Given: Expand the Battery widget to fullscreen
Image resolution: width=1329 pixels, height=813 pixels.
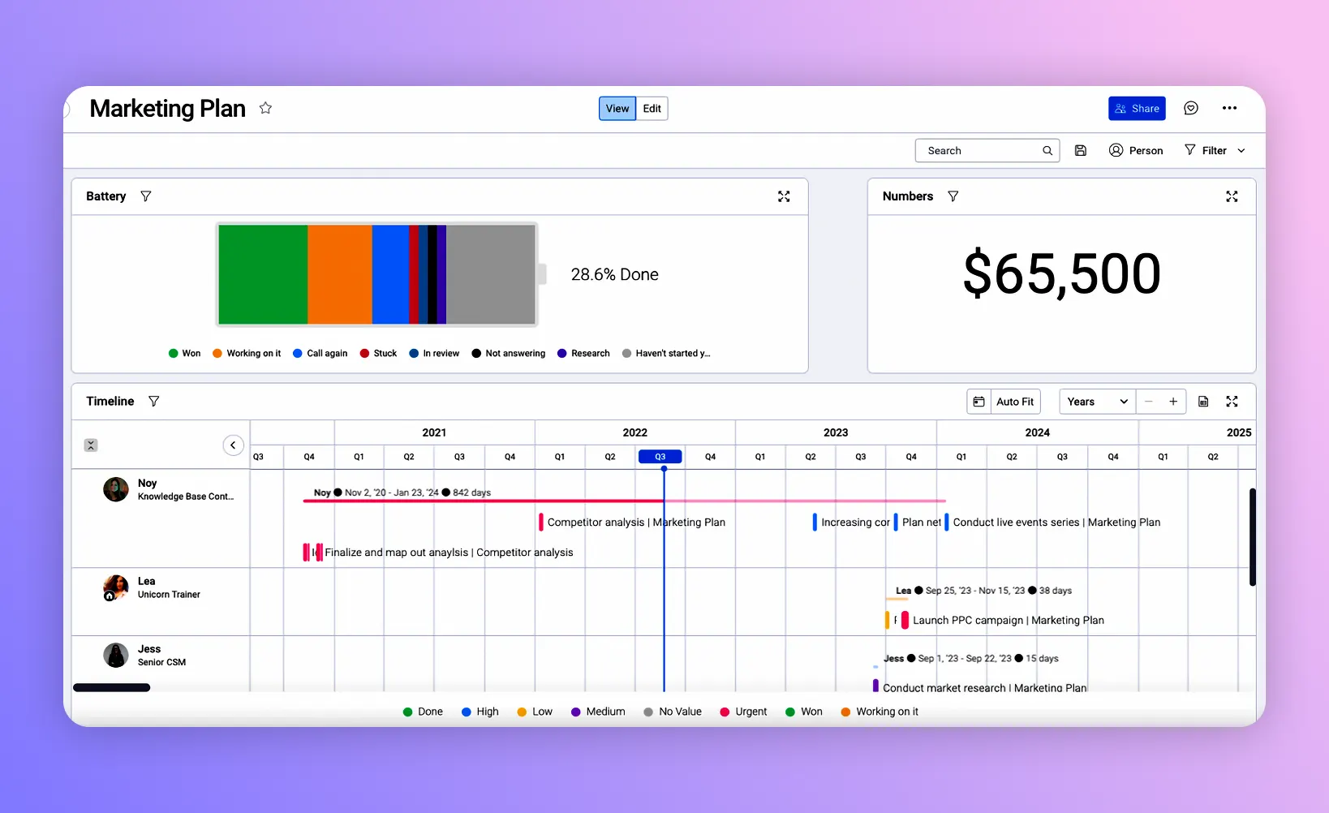Looking at the screenshot, I should pos(784,196).
